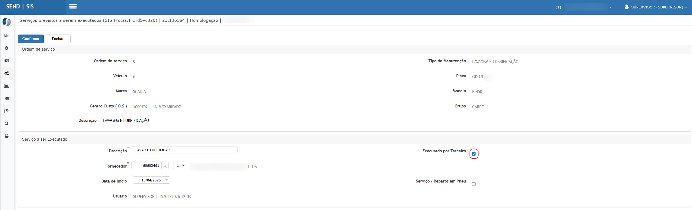The height and width of the screenshot is (210, 692).
Task: Select the multiple gears sidebar icon
Action: [x=7, y=73]
